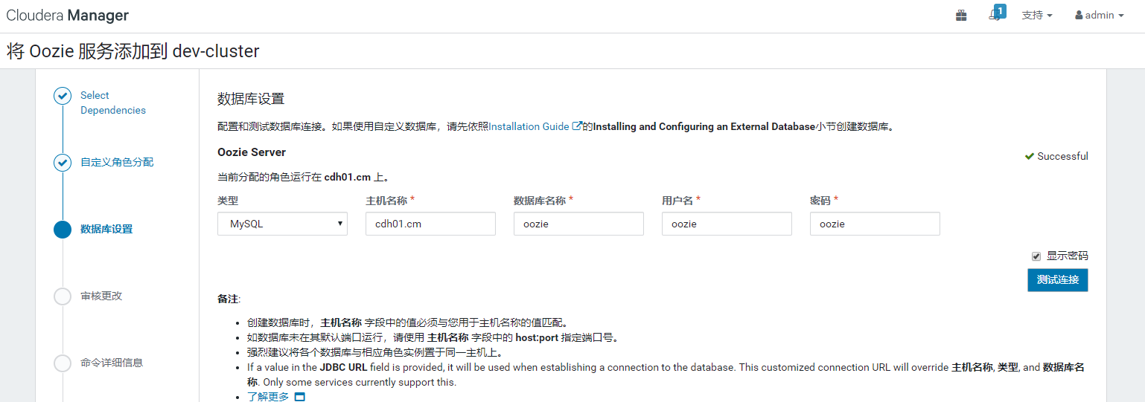
Task: Go to 自定义角色分配 step
Action: [117, 162]
